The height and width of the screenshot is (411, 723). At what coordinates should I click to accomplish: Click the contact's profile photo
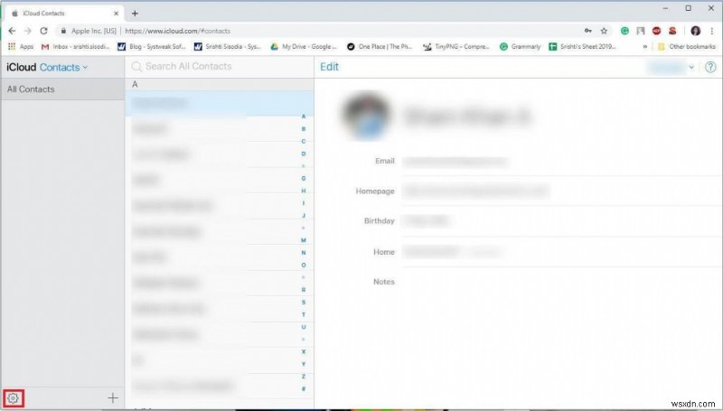click(x=366, y=116)
